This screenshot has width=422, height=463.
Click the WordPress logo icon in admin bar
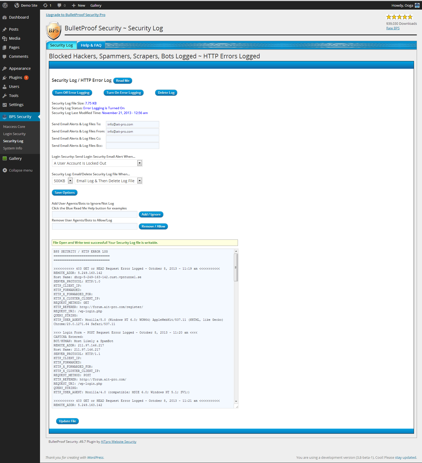coord(5,5)
